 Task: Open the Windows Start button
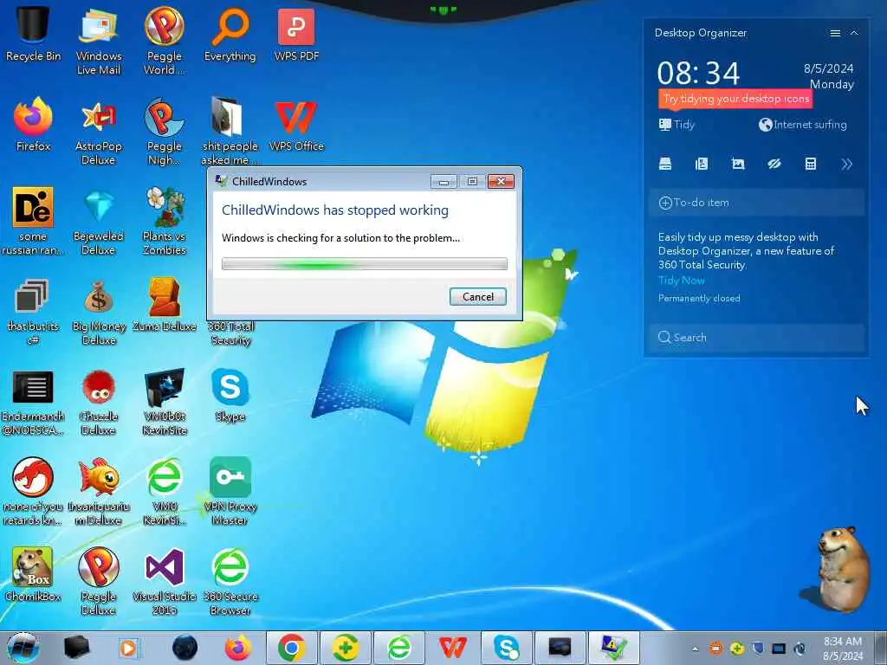tap(23, 648)
